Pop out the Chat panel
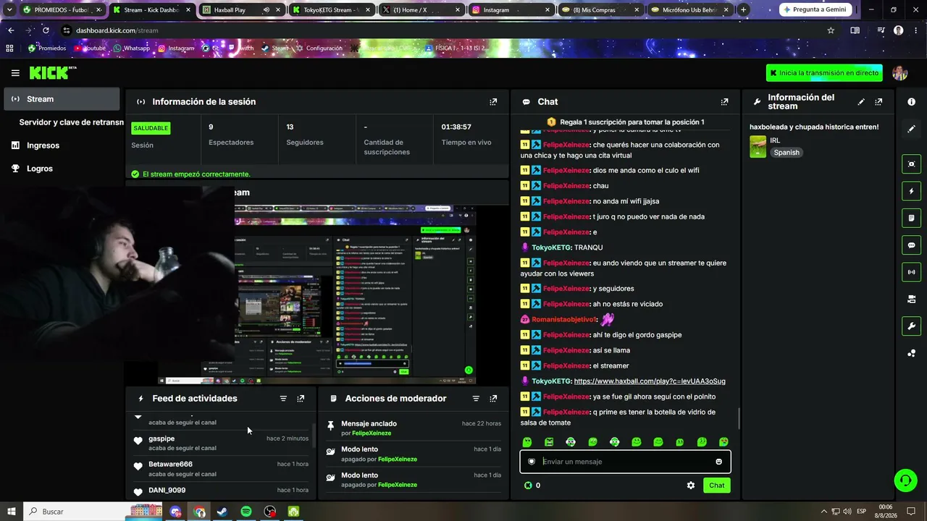Screen dimensions: 927x521 pos(724,102)
